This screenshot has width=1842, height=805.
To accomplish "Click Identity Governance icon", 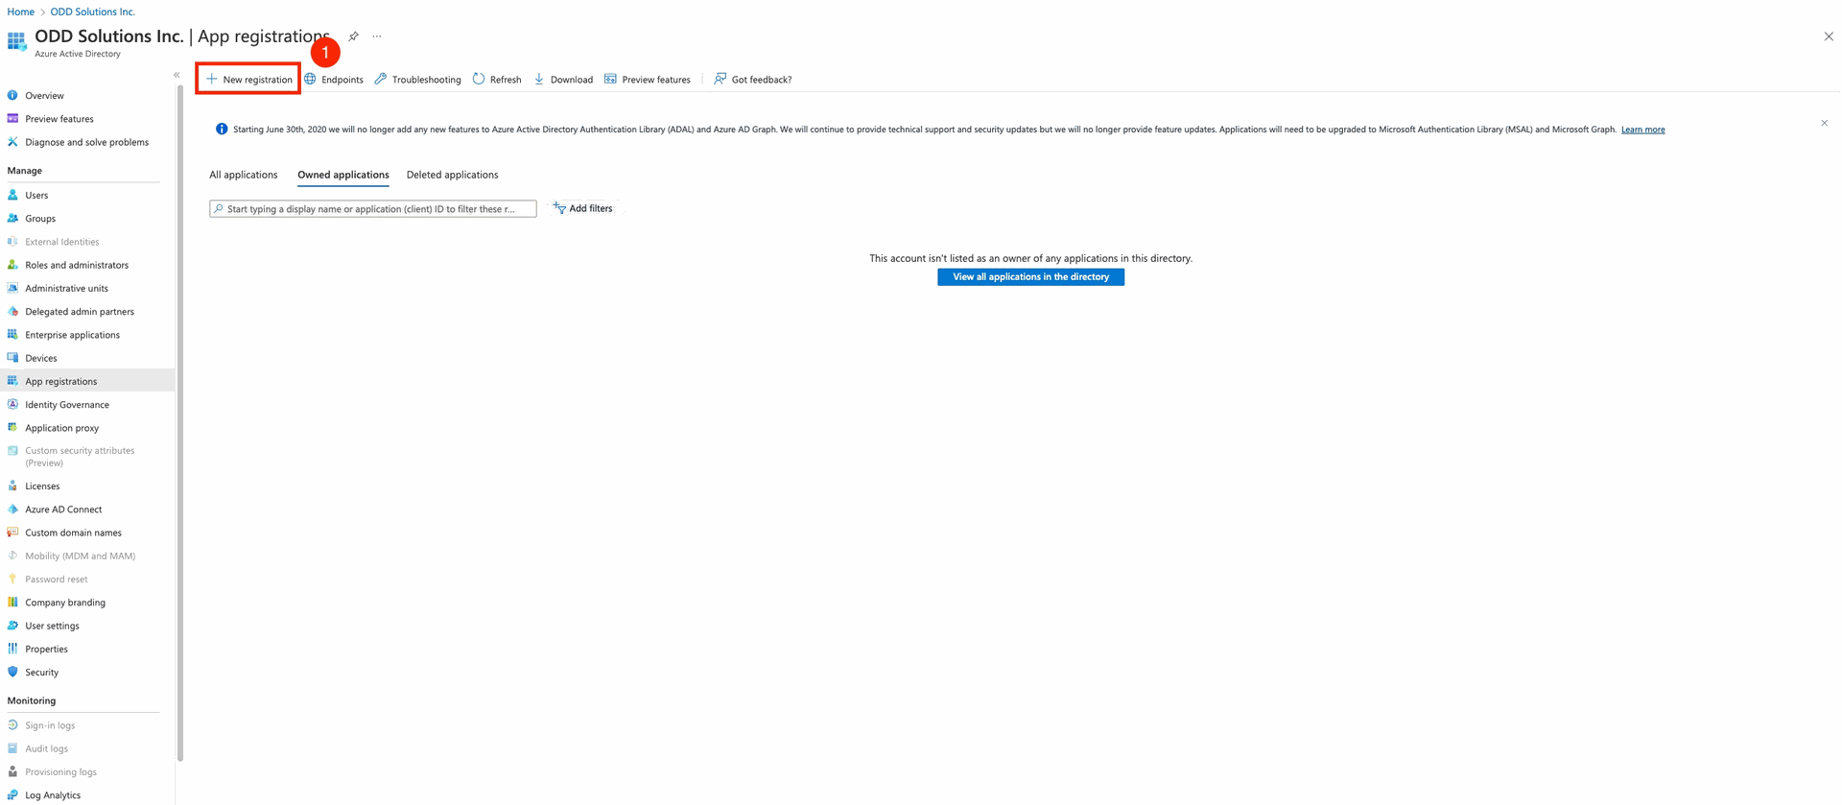I will tap(12, 404).
